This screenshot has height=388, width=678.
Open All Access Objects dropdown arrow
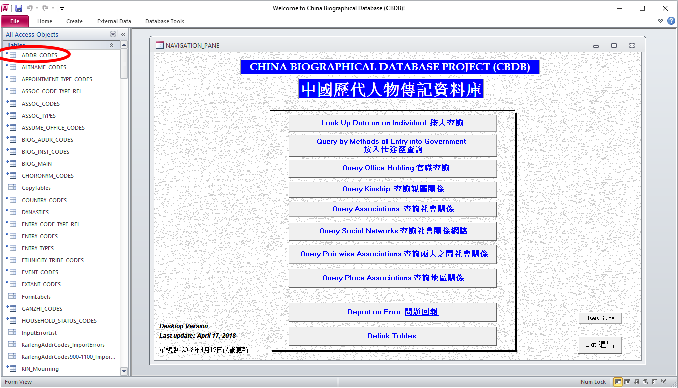pos(113,34)
